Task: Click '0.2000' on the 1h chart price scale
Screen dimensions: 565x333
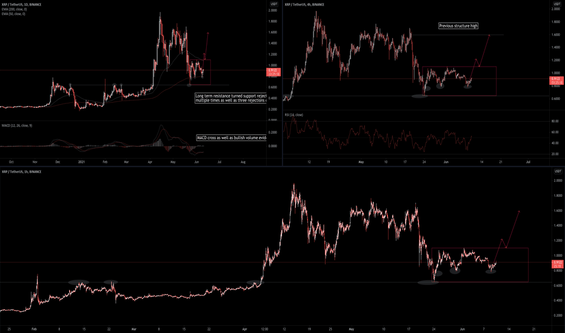Action: point(558,315)
